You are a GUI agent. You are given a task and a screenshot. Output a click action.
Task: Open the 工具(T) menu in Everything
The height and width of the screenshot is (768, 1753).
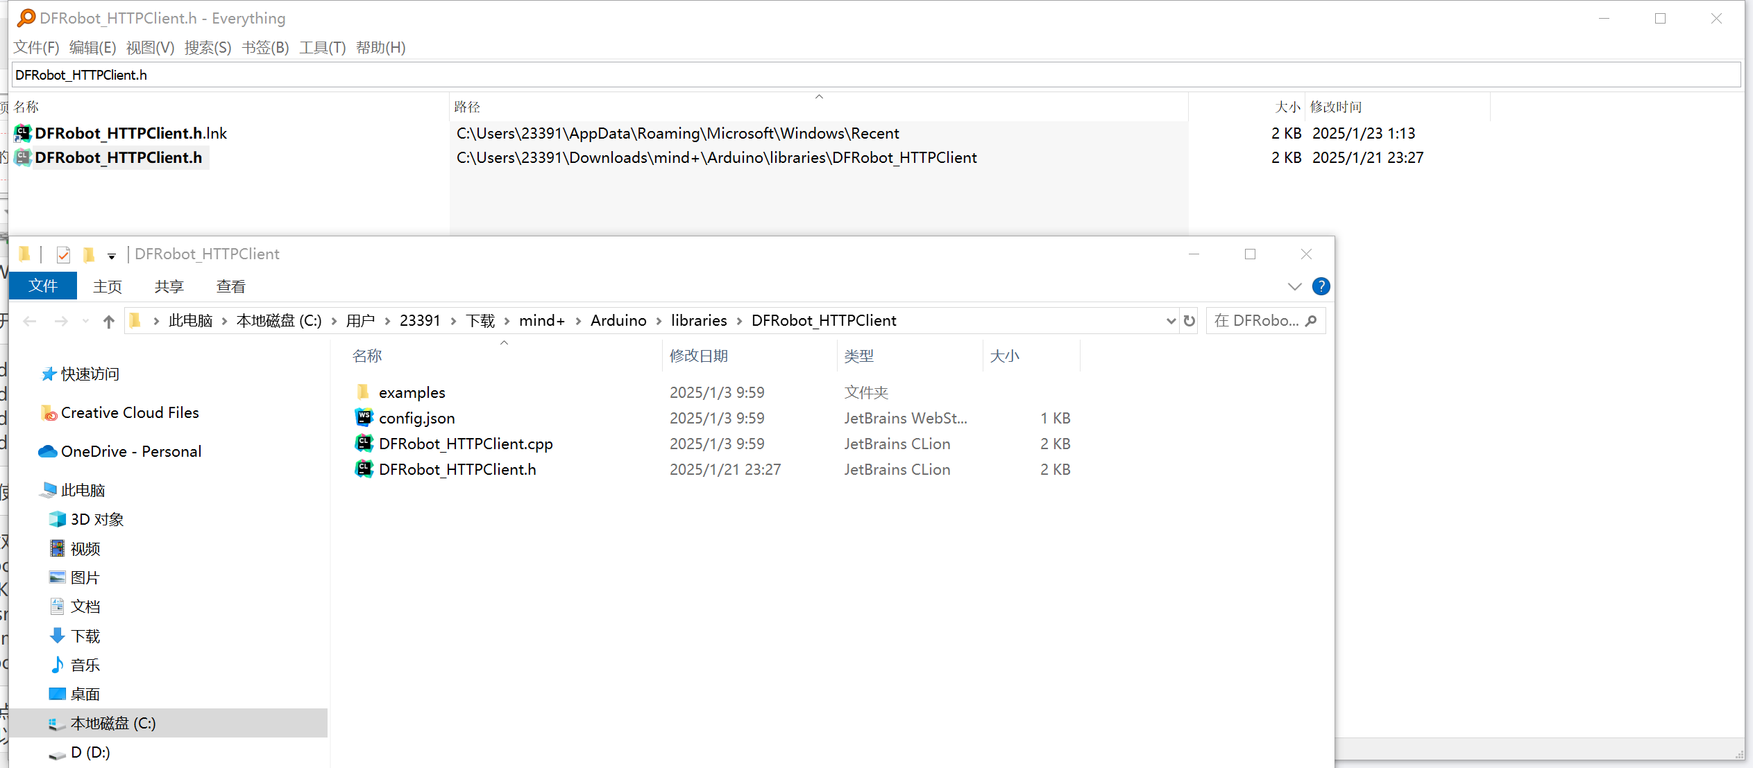click(x=323, y=48)
